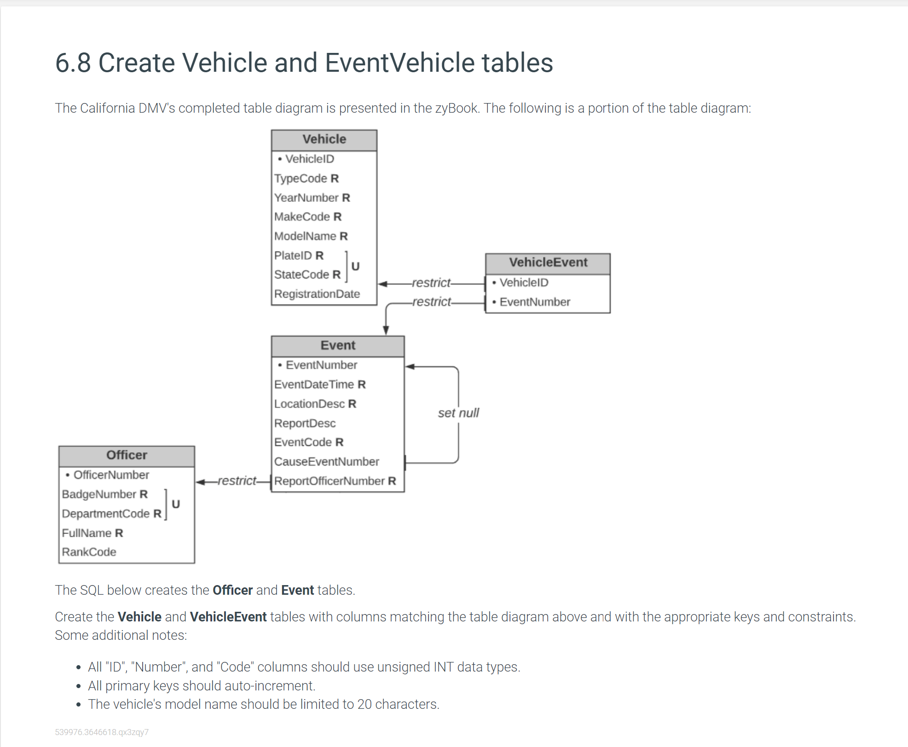Click the RegistrationDate column in Vehicle

317,294
